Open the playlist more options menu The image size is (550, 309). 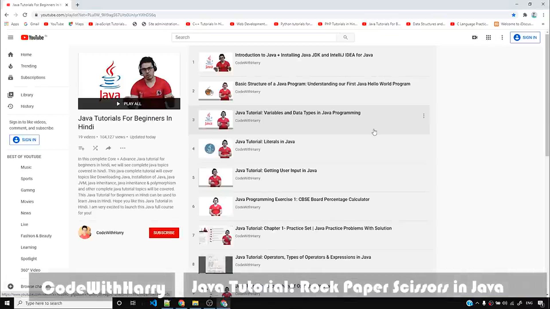[123, 148]
